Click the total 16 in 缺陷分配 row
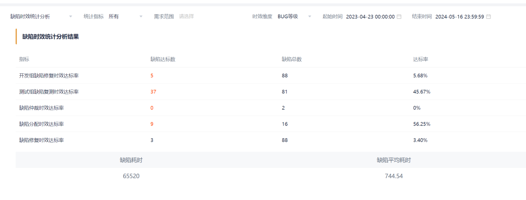Image resolution: width=526 pixels, height=200 pixels. point(285,124)
